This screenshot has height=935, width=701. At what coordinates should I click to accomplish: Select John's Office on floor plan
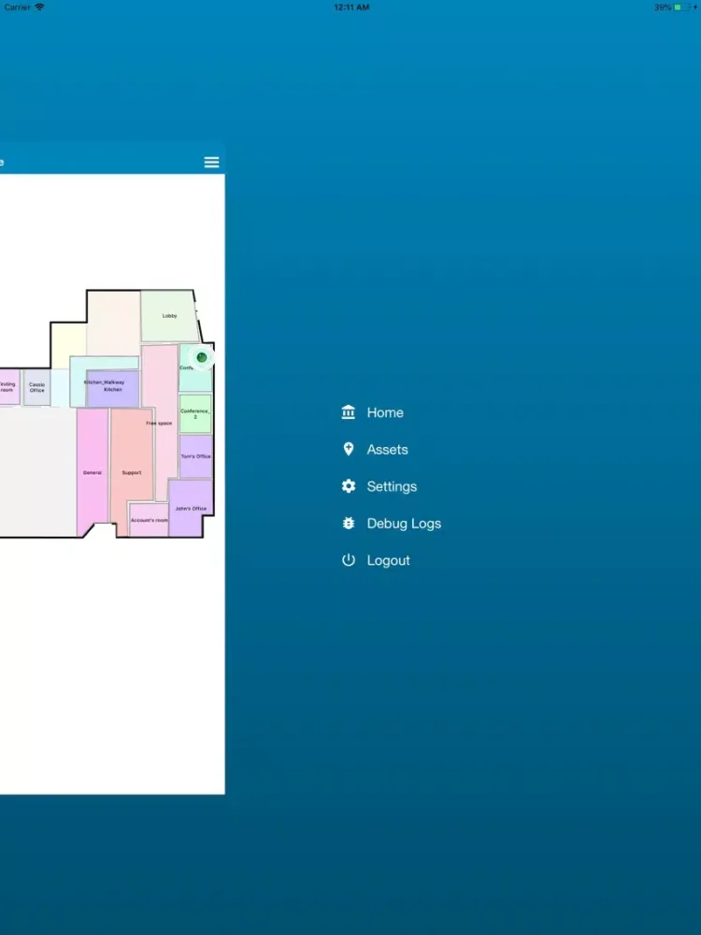(x=191, y=509)
